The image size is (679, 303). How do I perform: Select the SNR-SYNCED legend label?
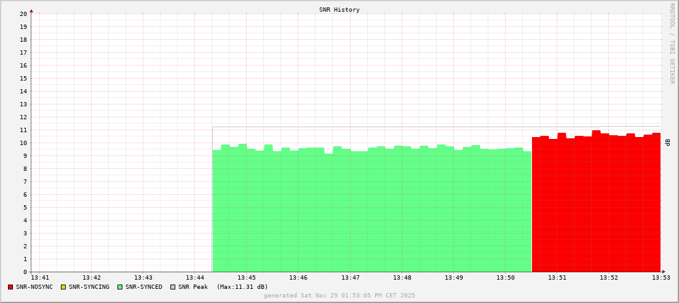click(x=144, y=287)
